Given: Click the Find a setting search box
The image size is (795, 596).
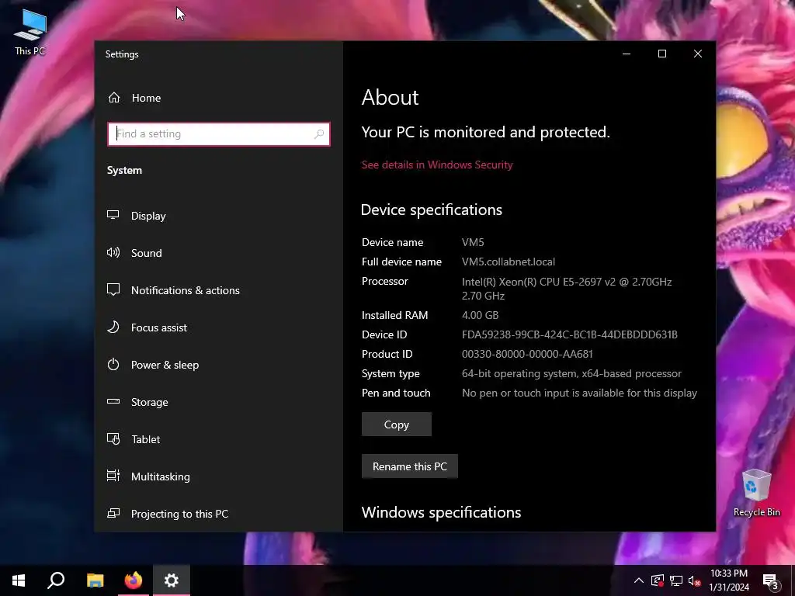Looking at the screenshot, I should click(218, 133).
